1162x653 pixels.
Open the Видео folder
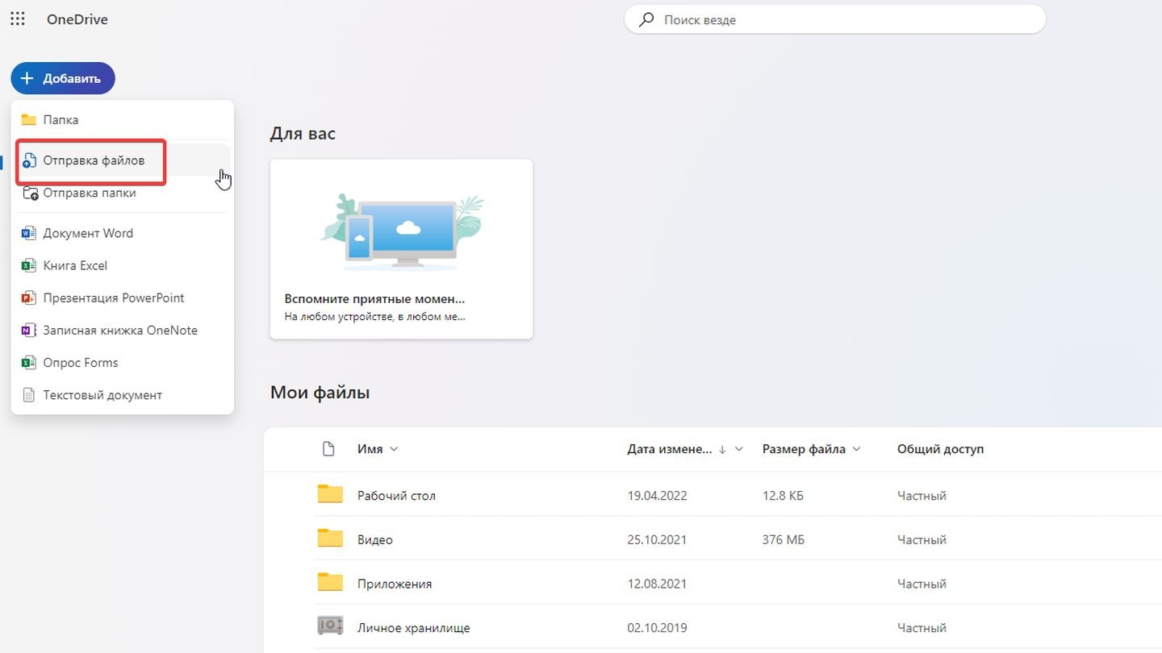tap(375, 539)
